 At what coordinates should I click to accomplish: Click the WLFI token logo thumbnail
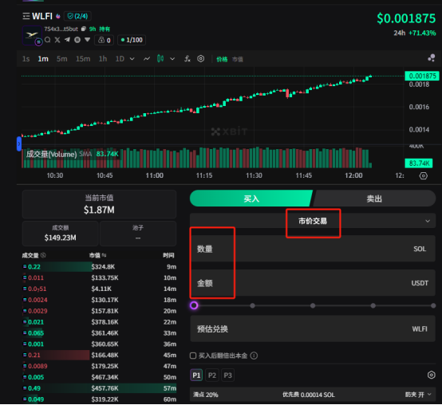point(32,35)
